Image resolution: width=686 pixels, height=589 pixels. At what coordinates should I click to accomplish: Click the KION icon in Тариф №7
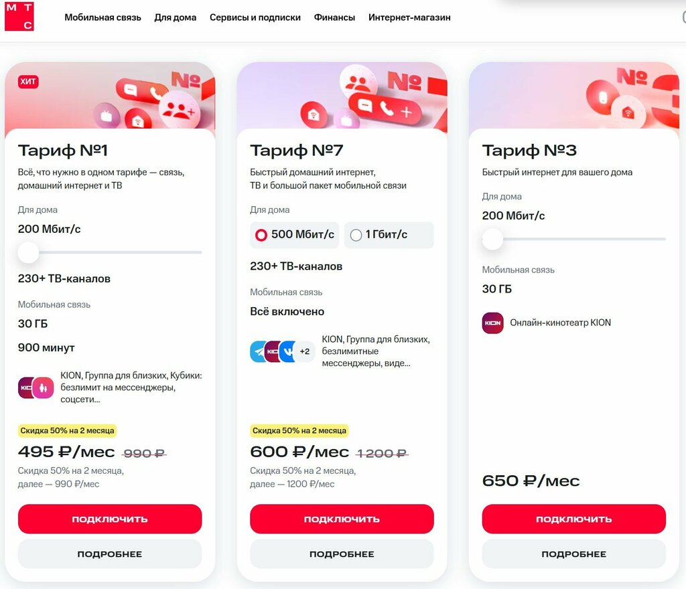coord(273,351)
